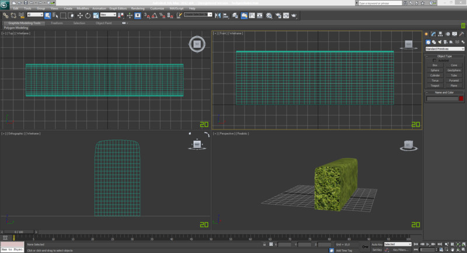This screenshot has height=253, width=467.
Task: Open the Modifiers menu
Action: (x=83, y=8)
